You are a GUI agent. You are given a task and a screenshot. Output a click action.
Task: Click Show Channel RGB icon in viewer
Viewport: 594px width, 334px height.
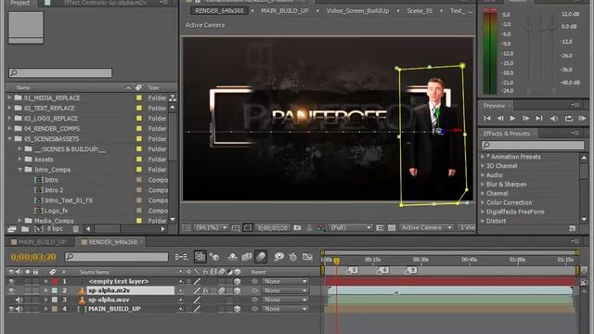(321, 227)
